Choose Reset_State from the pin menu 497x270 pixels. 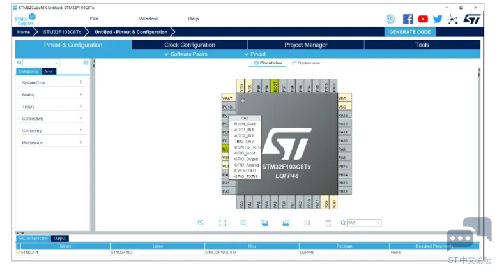point(245,124)
